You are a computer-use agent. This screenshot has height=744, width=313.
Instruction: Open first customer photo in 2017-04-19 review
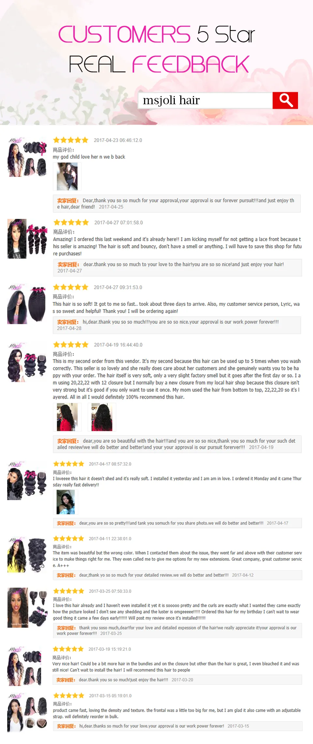tap(67, 417)
